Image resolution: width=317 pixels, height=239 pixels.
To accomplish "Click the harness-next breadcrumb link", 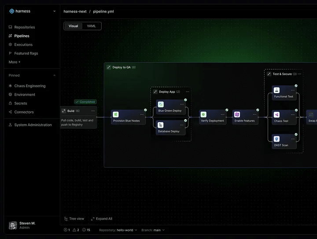I will click(75, 11).
